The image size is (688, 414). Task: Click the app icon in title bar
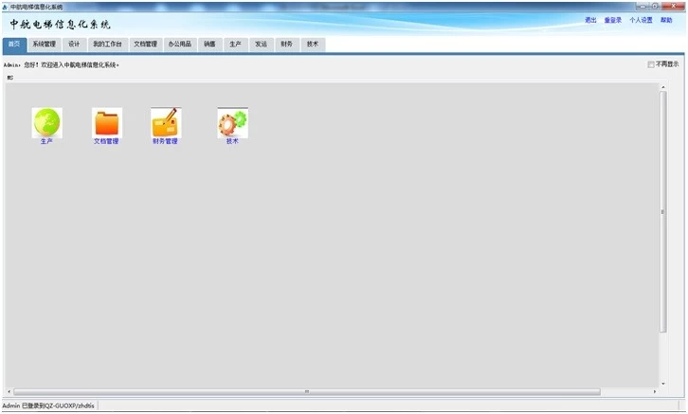pos(5,6)
